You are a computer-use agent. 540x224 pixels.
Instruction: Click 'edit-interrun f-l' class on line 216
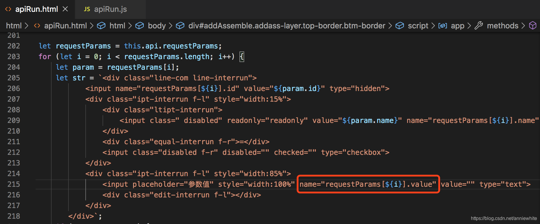pyautogui.click(x=191, y=195)
